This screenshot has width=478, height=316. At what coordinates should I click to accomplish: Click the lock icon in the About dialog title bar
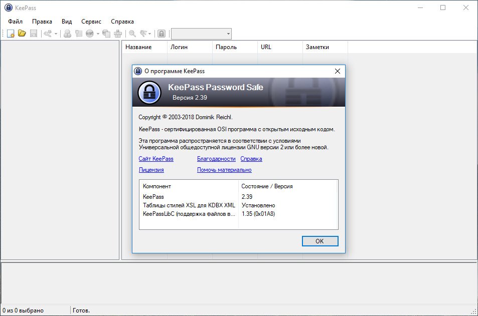tap(138, 71)
